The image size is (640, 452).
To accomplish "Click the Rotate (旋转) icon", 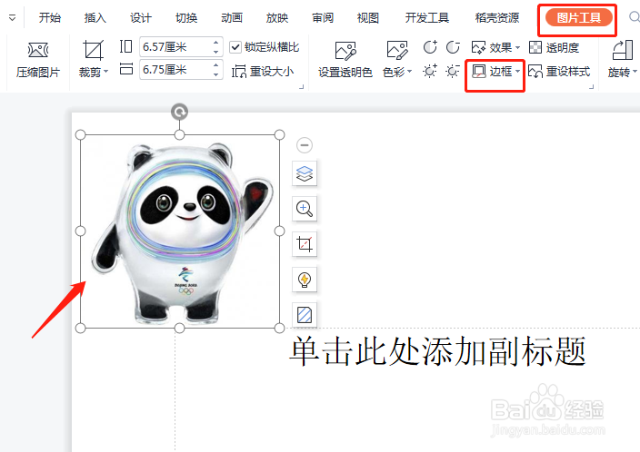I will coord(623,50).
